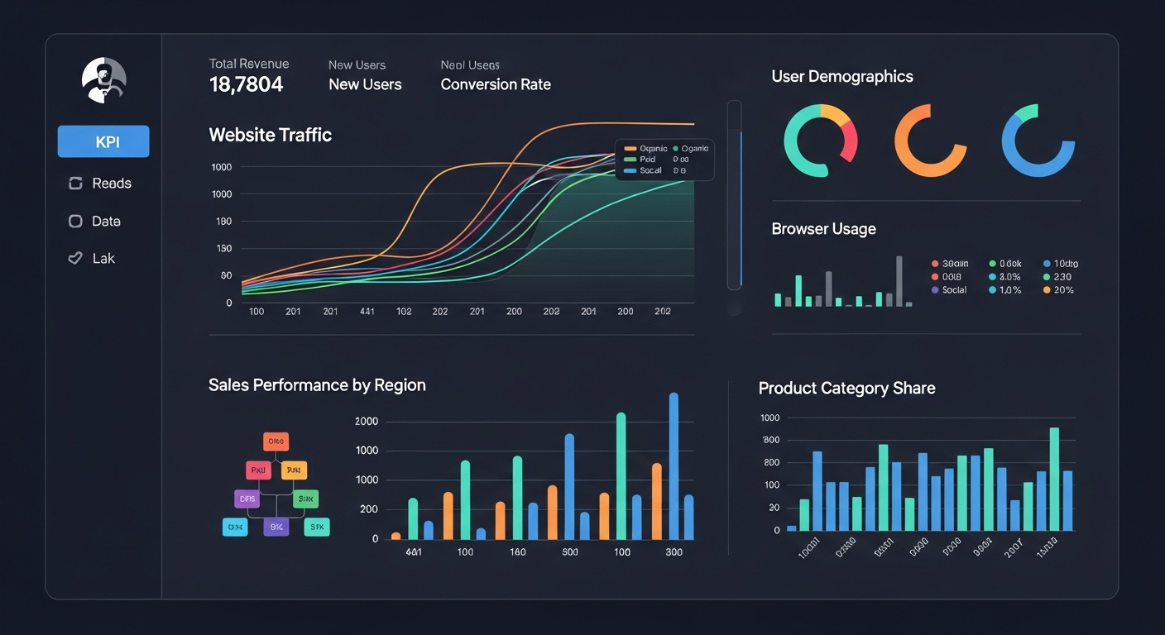The height and width of the screenshot is (635, 1165).
Task: Click the 2000 y-axis label in Sales chart
Action: [367, 422]
